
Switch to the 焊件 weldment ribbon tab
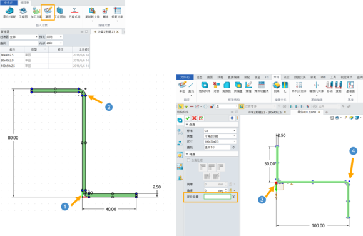276,77
